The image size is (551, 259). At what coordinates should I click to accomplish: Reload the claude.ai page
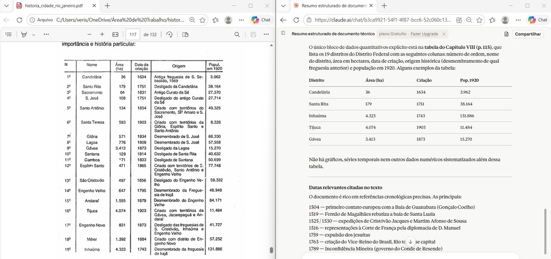point(296,20)
